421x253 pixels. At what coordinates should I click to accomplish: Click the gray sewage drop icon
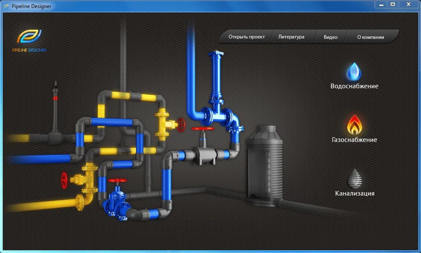tap(355, 178)
